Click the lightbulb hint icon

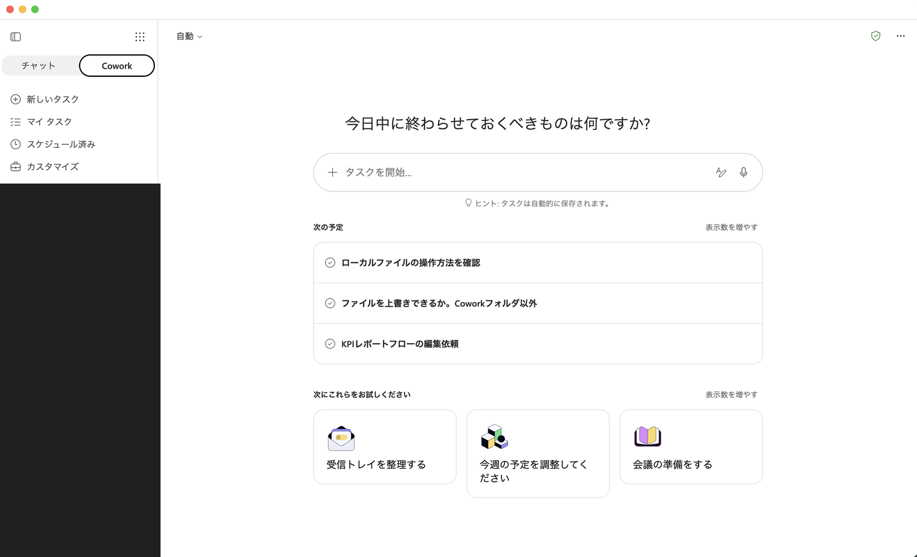pos(468,203)
